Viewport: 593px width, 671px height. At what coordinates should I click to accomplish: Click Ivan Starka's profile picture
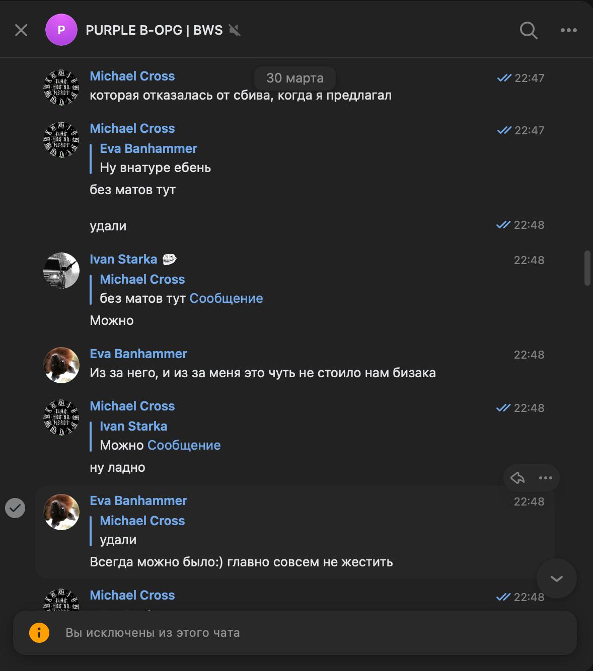click(61, 271)
